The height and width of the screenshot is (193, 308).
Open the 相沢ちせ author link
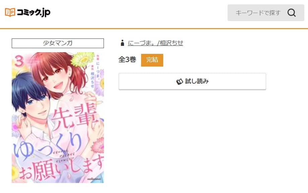coord(171,43)
